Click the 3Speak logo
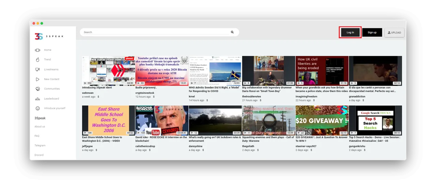436x180 pixels. [49, 36]
